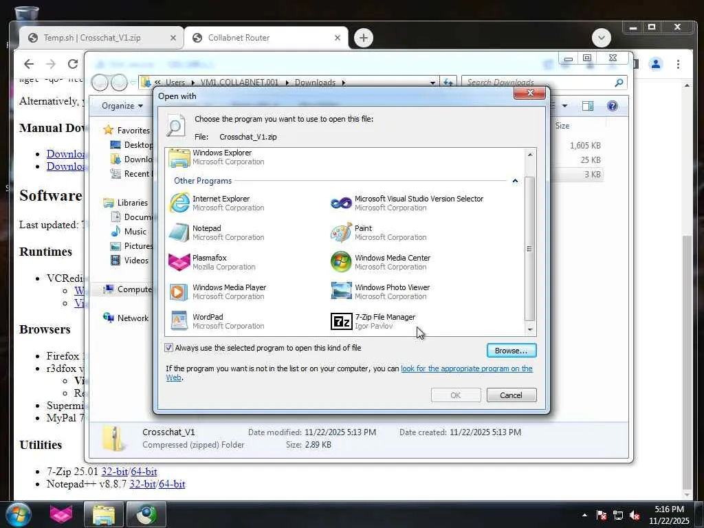Select Notepad as the opening program
Viewport: 704px width, 528px height.
217,232
